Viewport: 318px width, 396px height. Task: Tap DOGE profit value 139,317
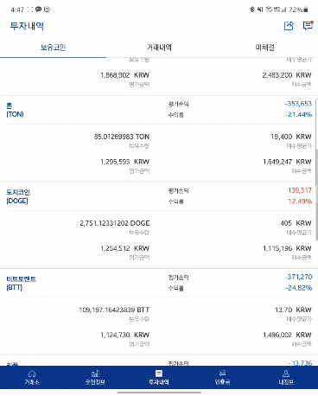[300, 190]
